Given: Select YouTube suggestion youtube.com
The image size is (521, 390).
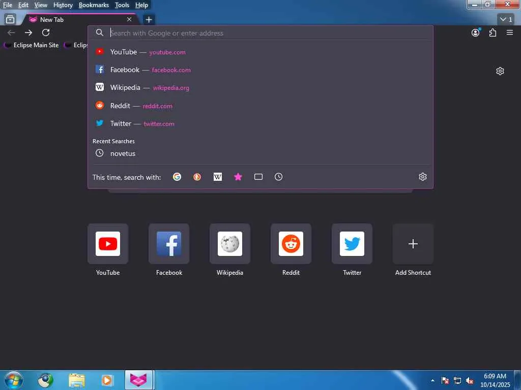Looking at the screenshot, I should [x=260, y=52].
